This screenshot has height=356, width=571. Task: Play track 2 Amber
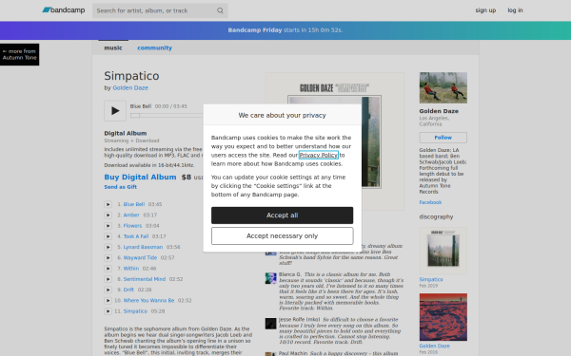click(108, 215)
